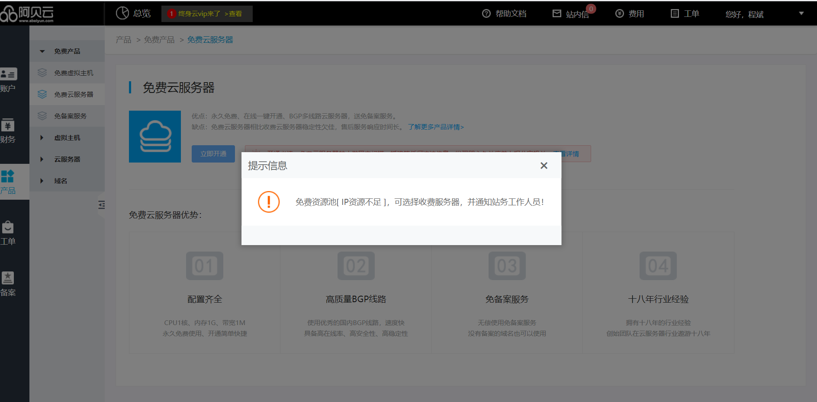This screenshot has width=817, height=402.
Task: Select 免备案服务 menu item
Action: 67,116
